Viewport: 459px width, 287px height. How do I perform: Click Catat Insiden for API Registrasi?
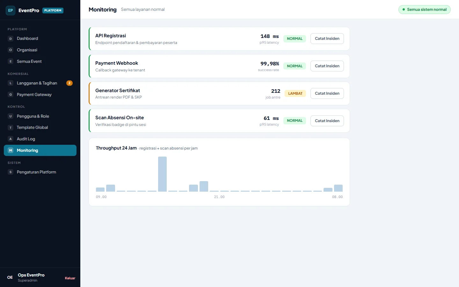click(327, 39)
